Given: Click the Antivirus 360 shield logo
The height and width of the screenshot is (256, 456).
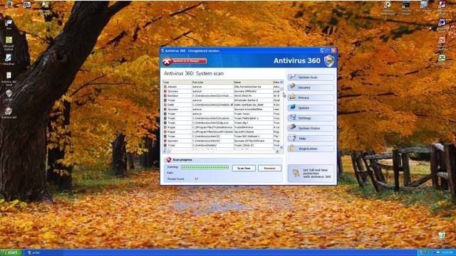Looking at the screenshot, I should pos(329,60).
